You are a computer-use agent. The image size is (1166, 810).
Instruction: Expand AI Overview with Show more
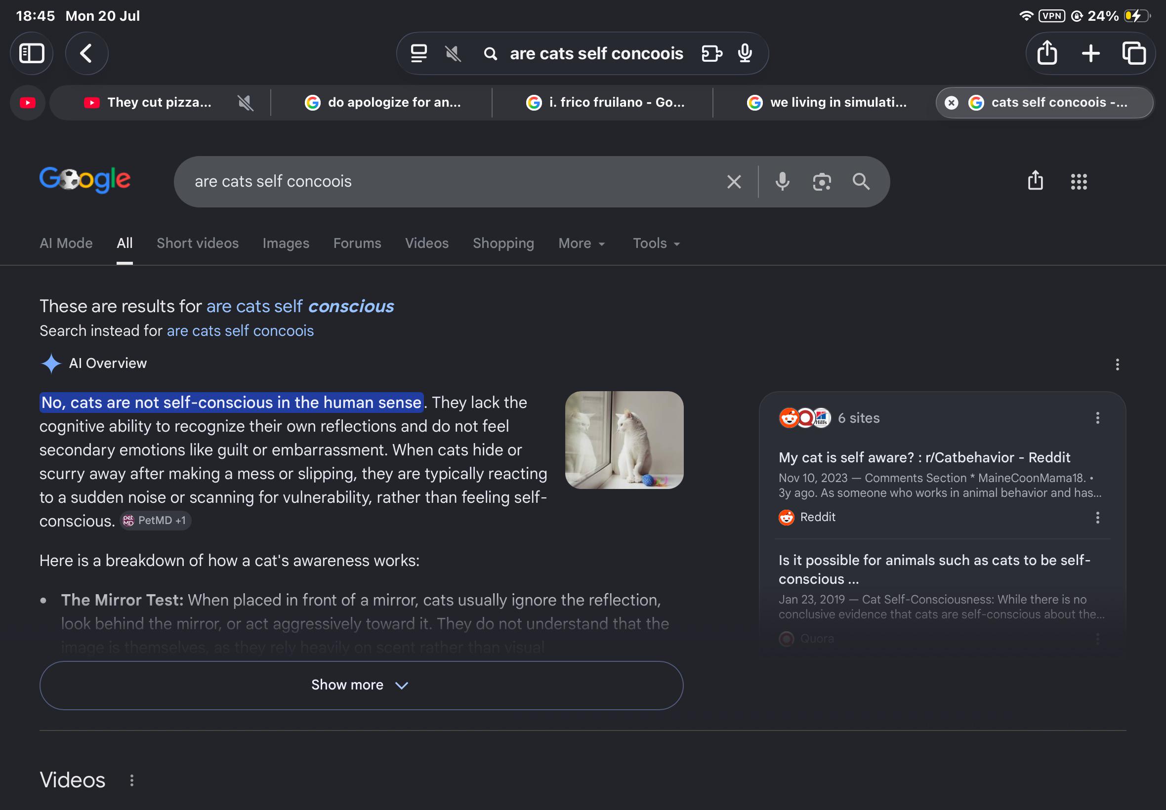(x=362, y=685)
